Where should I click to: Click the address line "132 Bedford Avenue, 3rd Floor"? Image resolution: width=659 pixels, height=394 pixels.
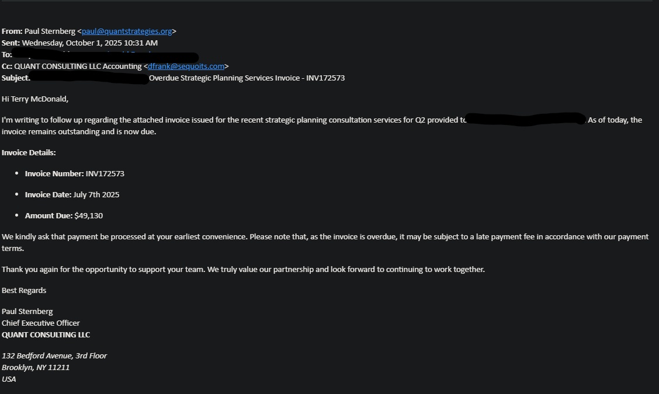click(x=54, y=356)
